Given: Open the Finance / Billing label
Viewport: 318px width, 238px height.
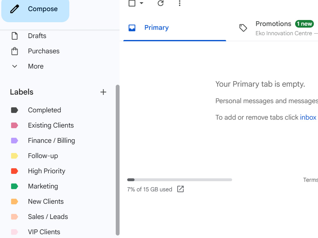Looking at the screenshot, I should (51, 141).
